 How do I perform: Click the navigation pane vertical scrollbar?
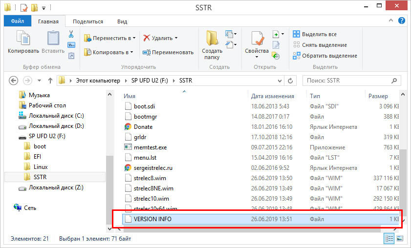(x=109, y=190)
